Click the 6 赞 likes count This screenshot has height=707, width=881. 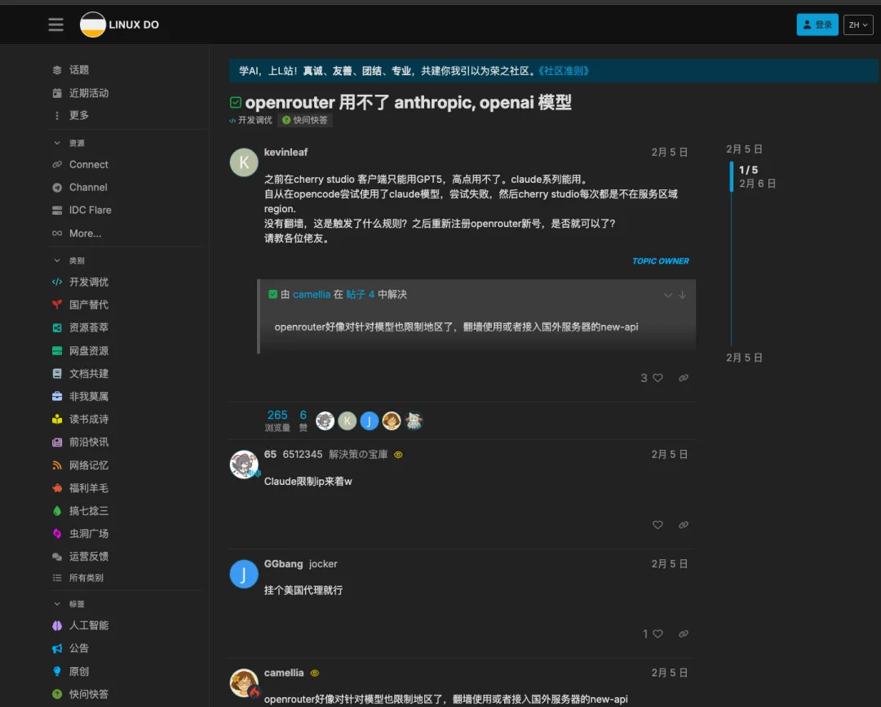coord(303,420)
